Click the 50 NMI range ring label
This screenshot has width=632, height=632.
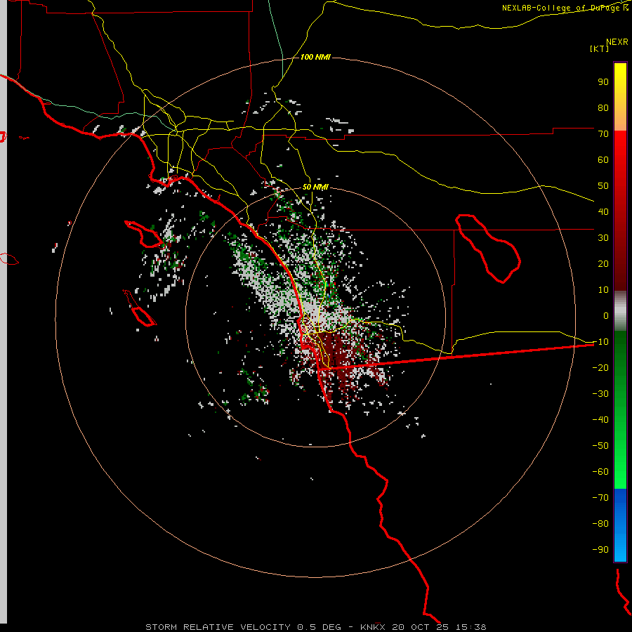pos(315,187)
